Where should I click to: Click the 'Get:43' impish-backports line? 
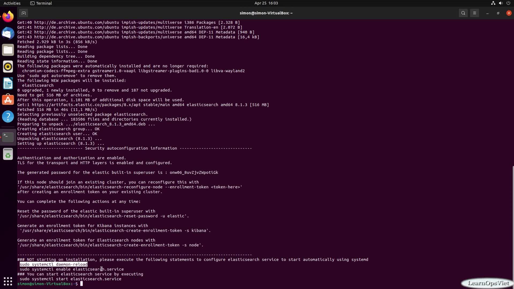[138, 37]
